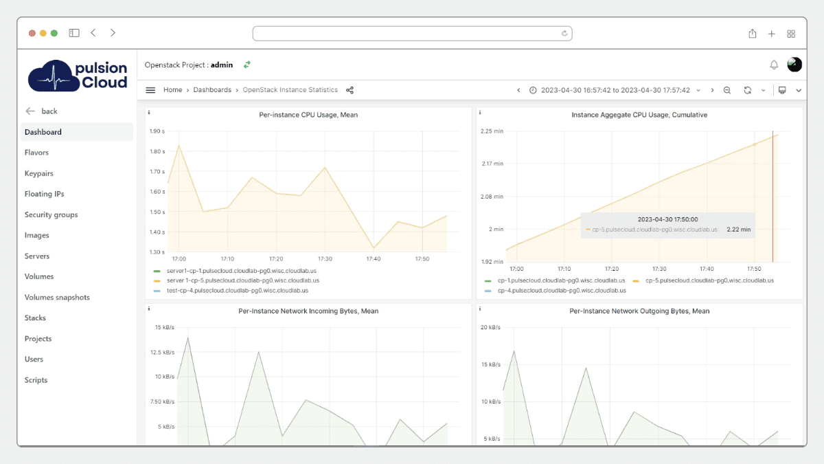The height and width of the screenshot is (464, 824).
Task: Click the pulsion Cloud logo
Action: [78, 75]
